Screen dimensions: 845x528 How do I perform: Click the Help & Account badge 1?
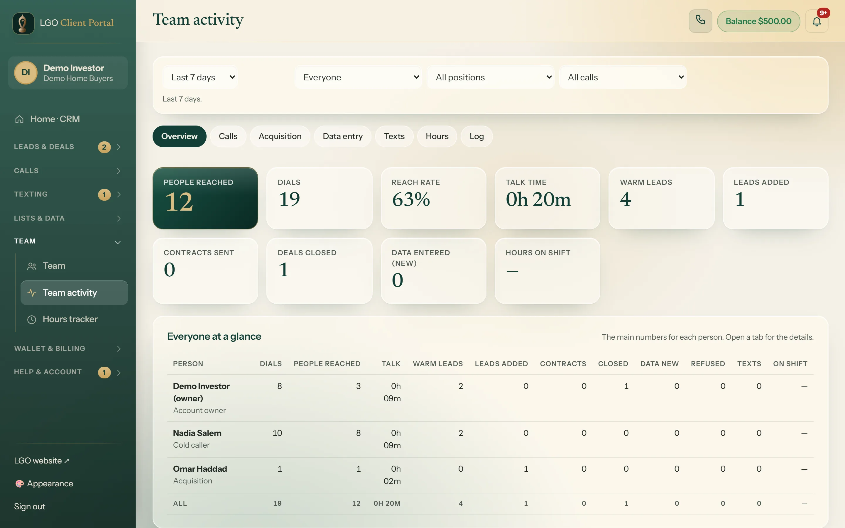tap(104, 372)
